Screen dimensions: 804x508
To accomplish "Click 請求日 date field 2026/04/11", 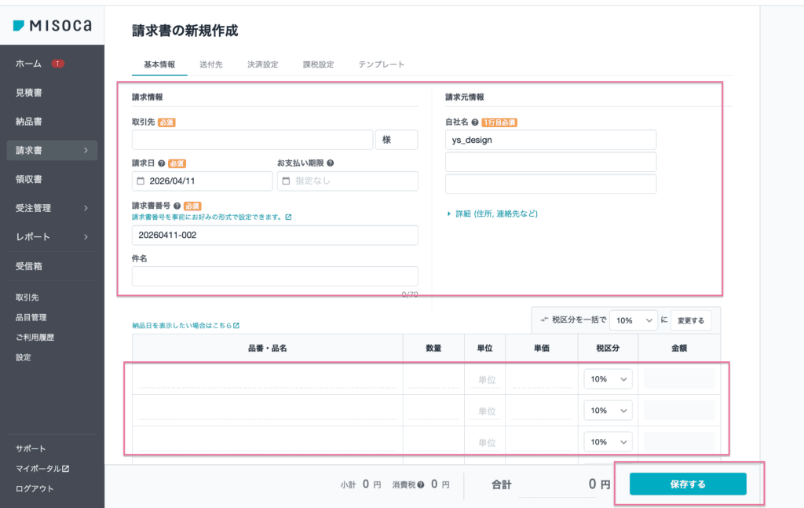I will pos(202,181).
